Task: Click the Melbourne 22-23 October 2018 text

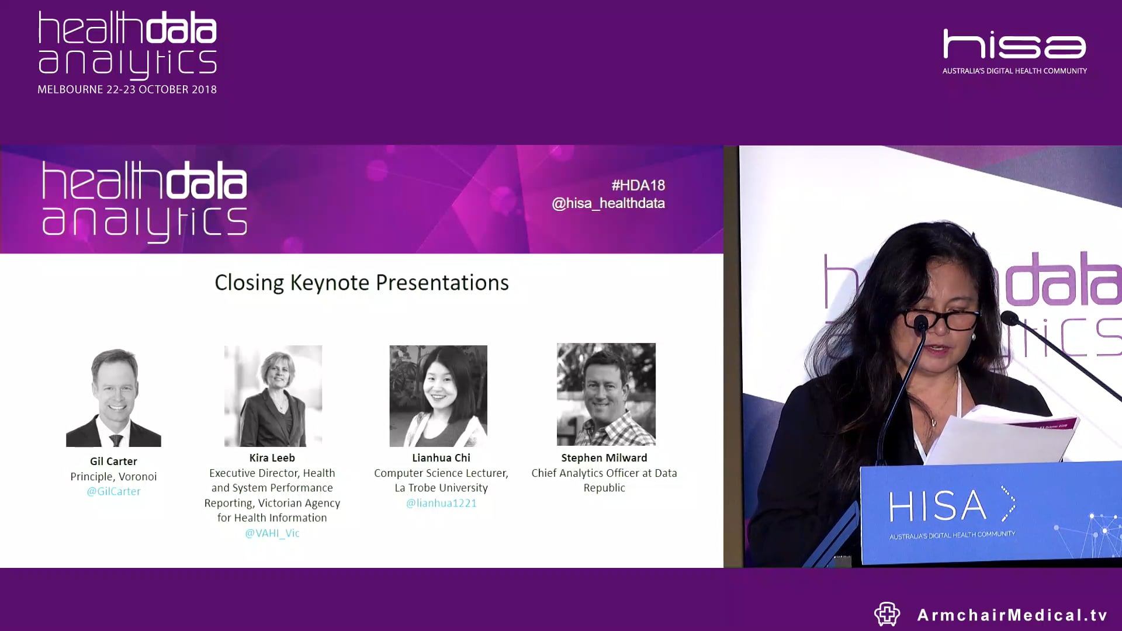Action: 127,89
